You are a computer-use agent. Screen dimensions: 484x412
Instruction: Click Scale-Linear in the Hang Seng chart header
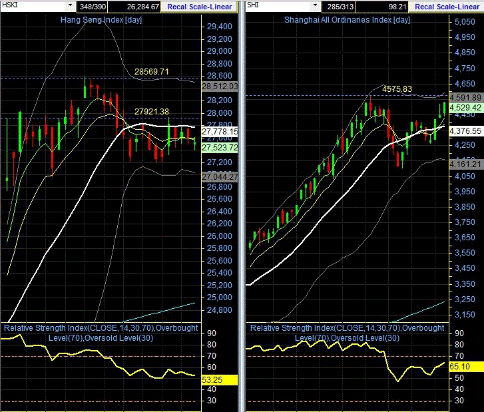(210, 7)
